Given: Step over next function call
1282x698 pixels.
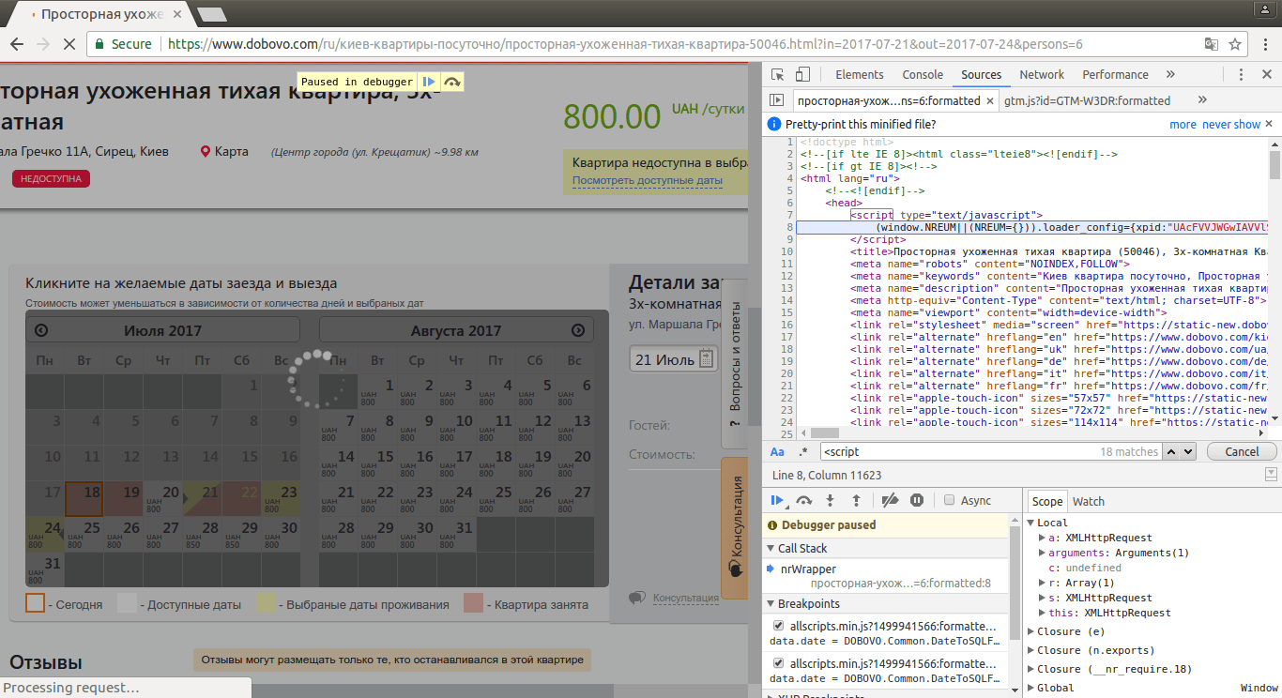Looking at the screenshot, I should 805,500.
